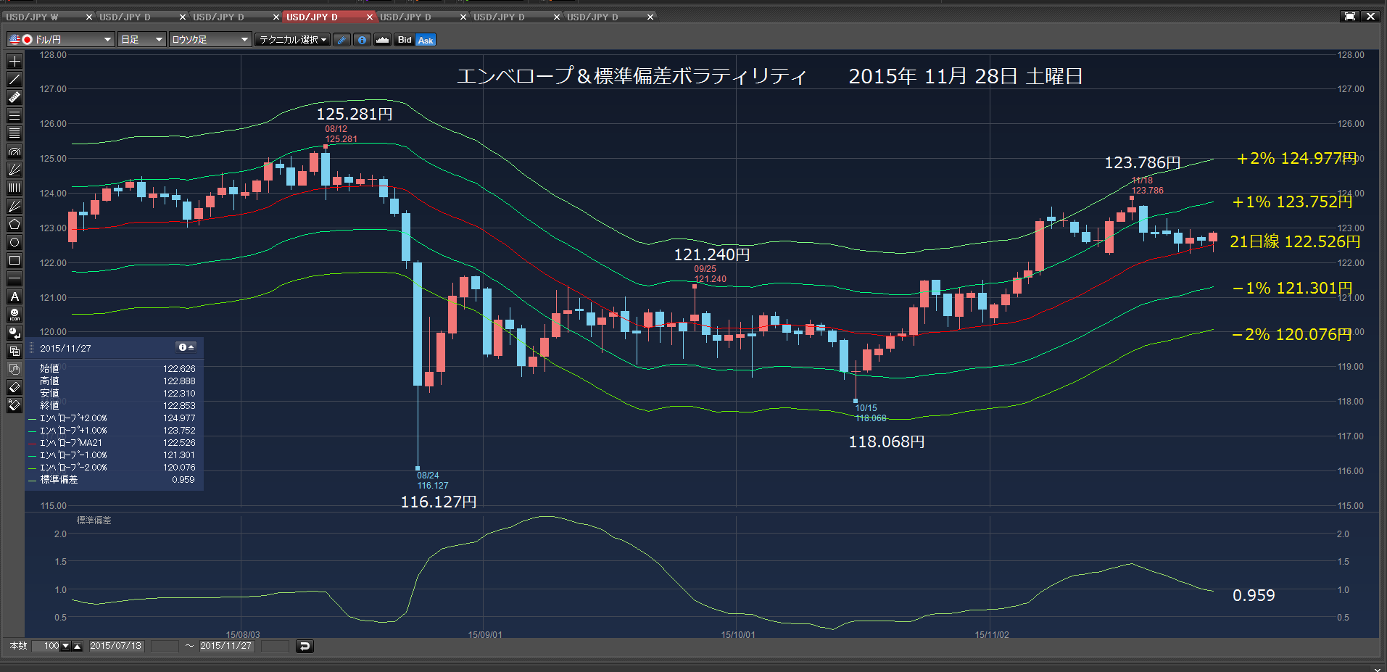This screenshot has height=672, width=1387.
Task: Click the 本数 bar count field showing 100
Action: 46,646
